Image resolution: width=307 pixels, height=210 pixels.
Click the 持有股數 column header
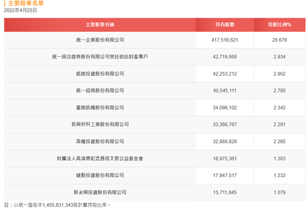pyautogui.click(x=225, y=25)
